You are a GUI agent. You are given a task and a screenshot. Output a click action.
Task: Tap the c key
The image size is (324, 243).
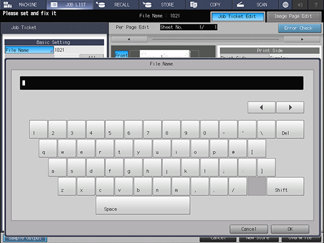pos(105,186)
